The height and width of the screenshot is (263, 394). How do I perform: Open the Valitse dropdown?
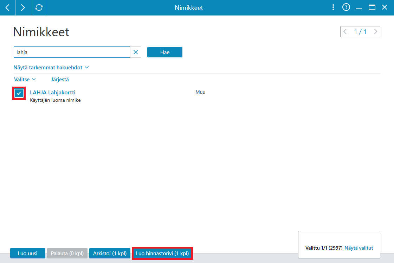(25, 80)
